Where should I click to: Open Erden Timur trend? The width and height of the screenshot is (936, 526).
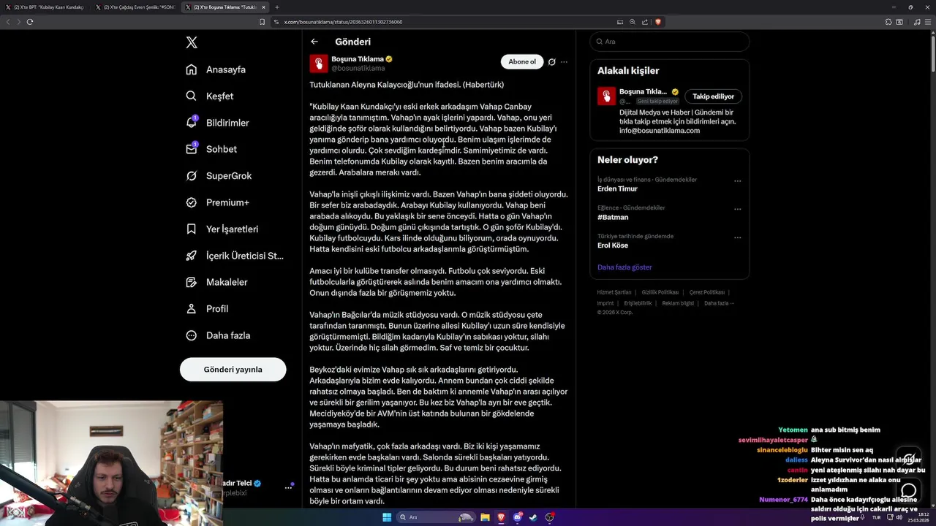coord(617,188)
